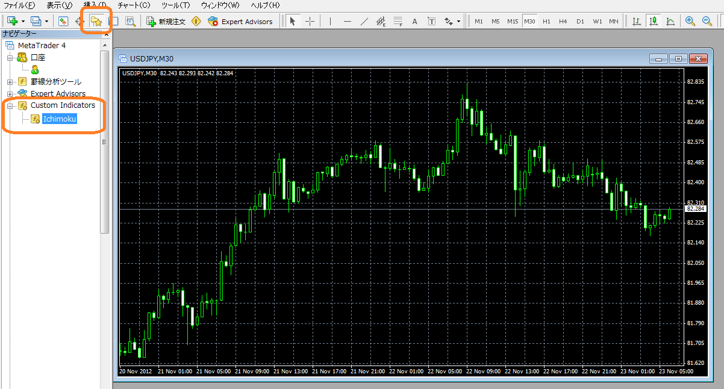
Task: Select the equidistant channel tool
Action: pyautogui.click(x=381, y=21)
